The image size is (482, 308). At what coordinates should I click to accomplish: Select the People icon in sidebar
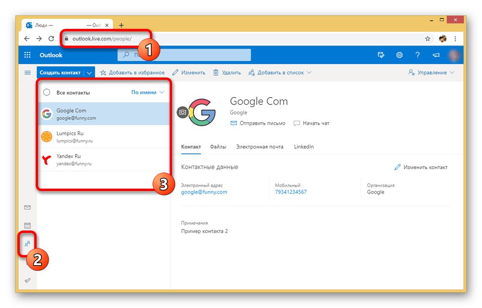click(x=27, y=243)
